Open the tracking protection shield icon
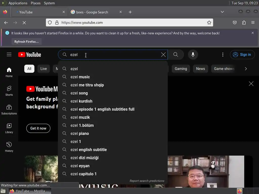 tap(50, 22)
